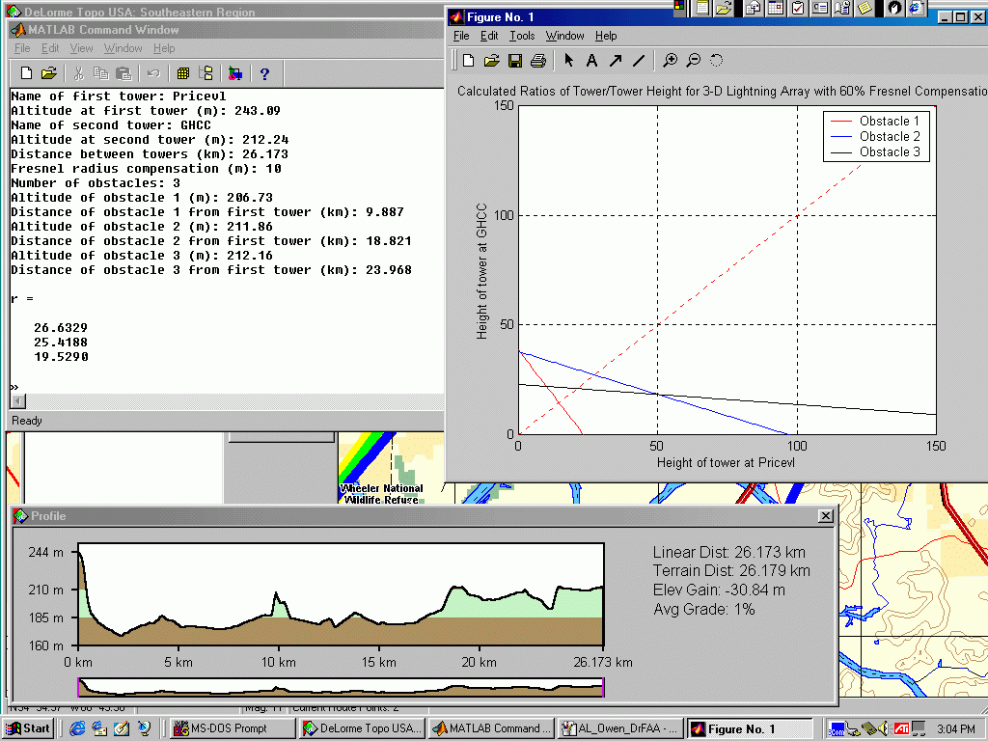
Task: Click the Cut scissors icon in MATLAB toolbar
Action: pyautogui.click(x=79, y=73)
